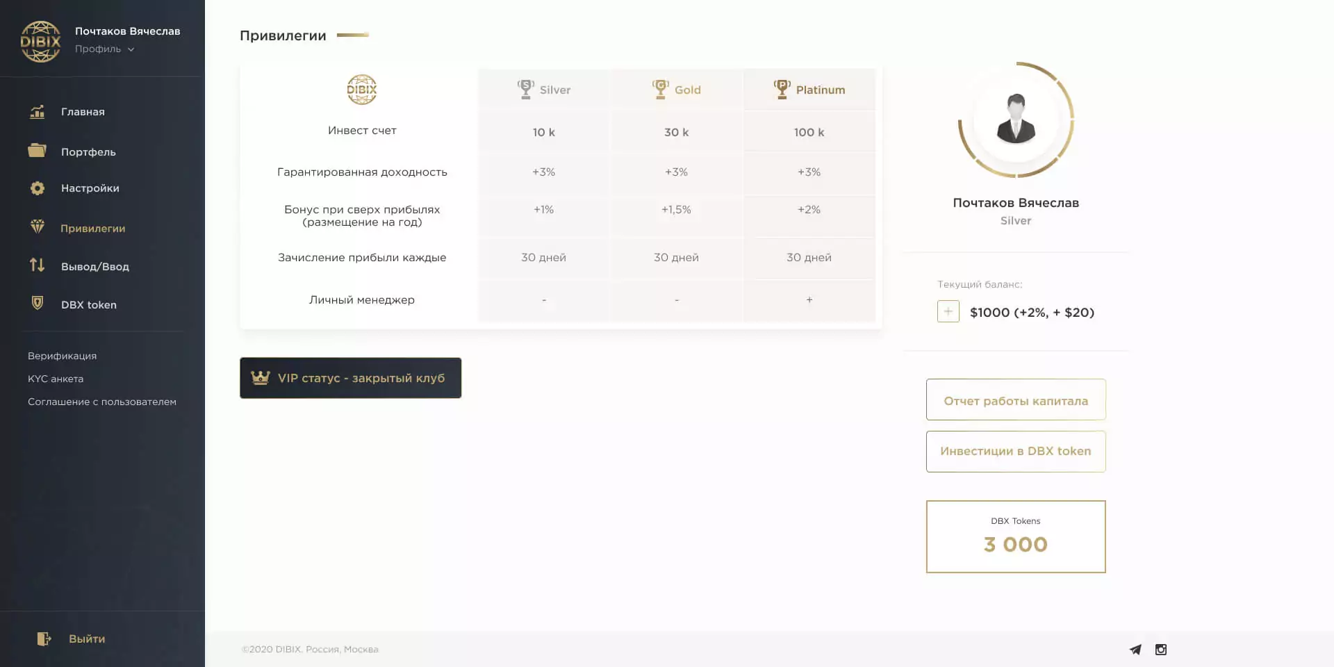The height and width of the screenshot is (667, 1334).
Task: Click the Настройки gear icon
Action: (38, 188)
